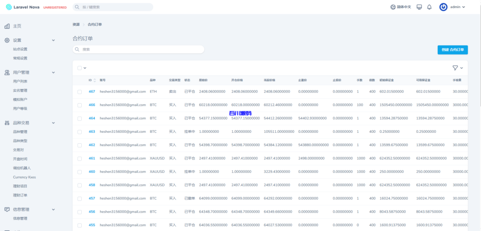Click the 创建 合约订单 button

point(452,50)
